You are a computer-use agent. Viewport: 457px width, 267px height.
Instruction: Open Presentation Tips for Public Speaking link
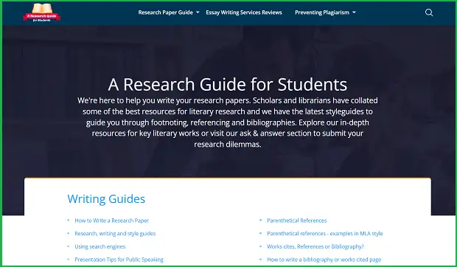(x=119, y=260)
